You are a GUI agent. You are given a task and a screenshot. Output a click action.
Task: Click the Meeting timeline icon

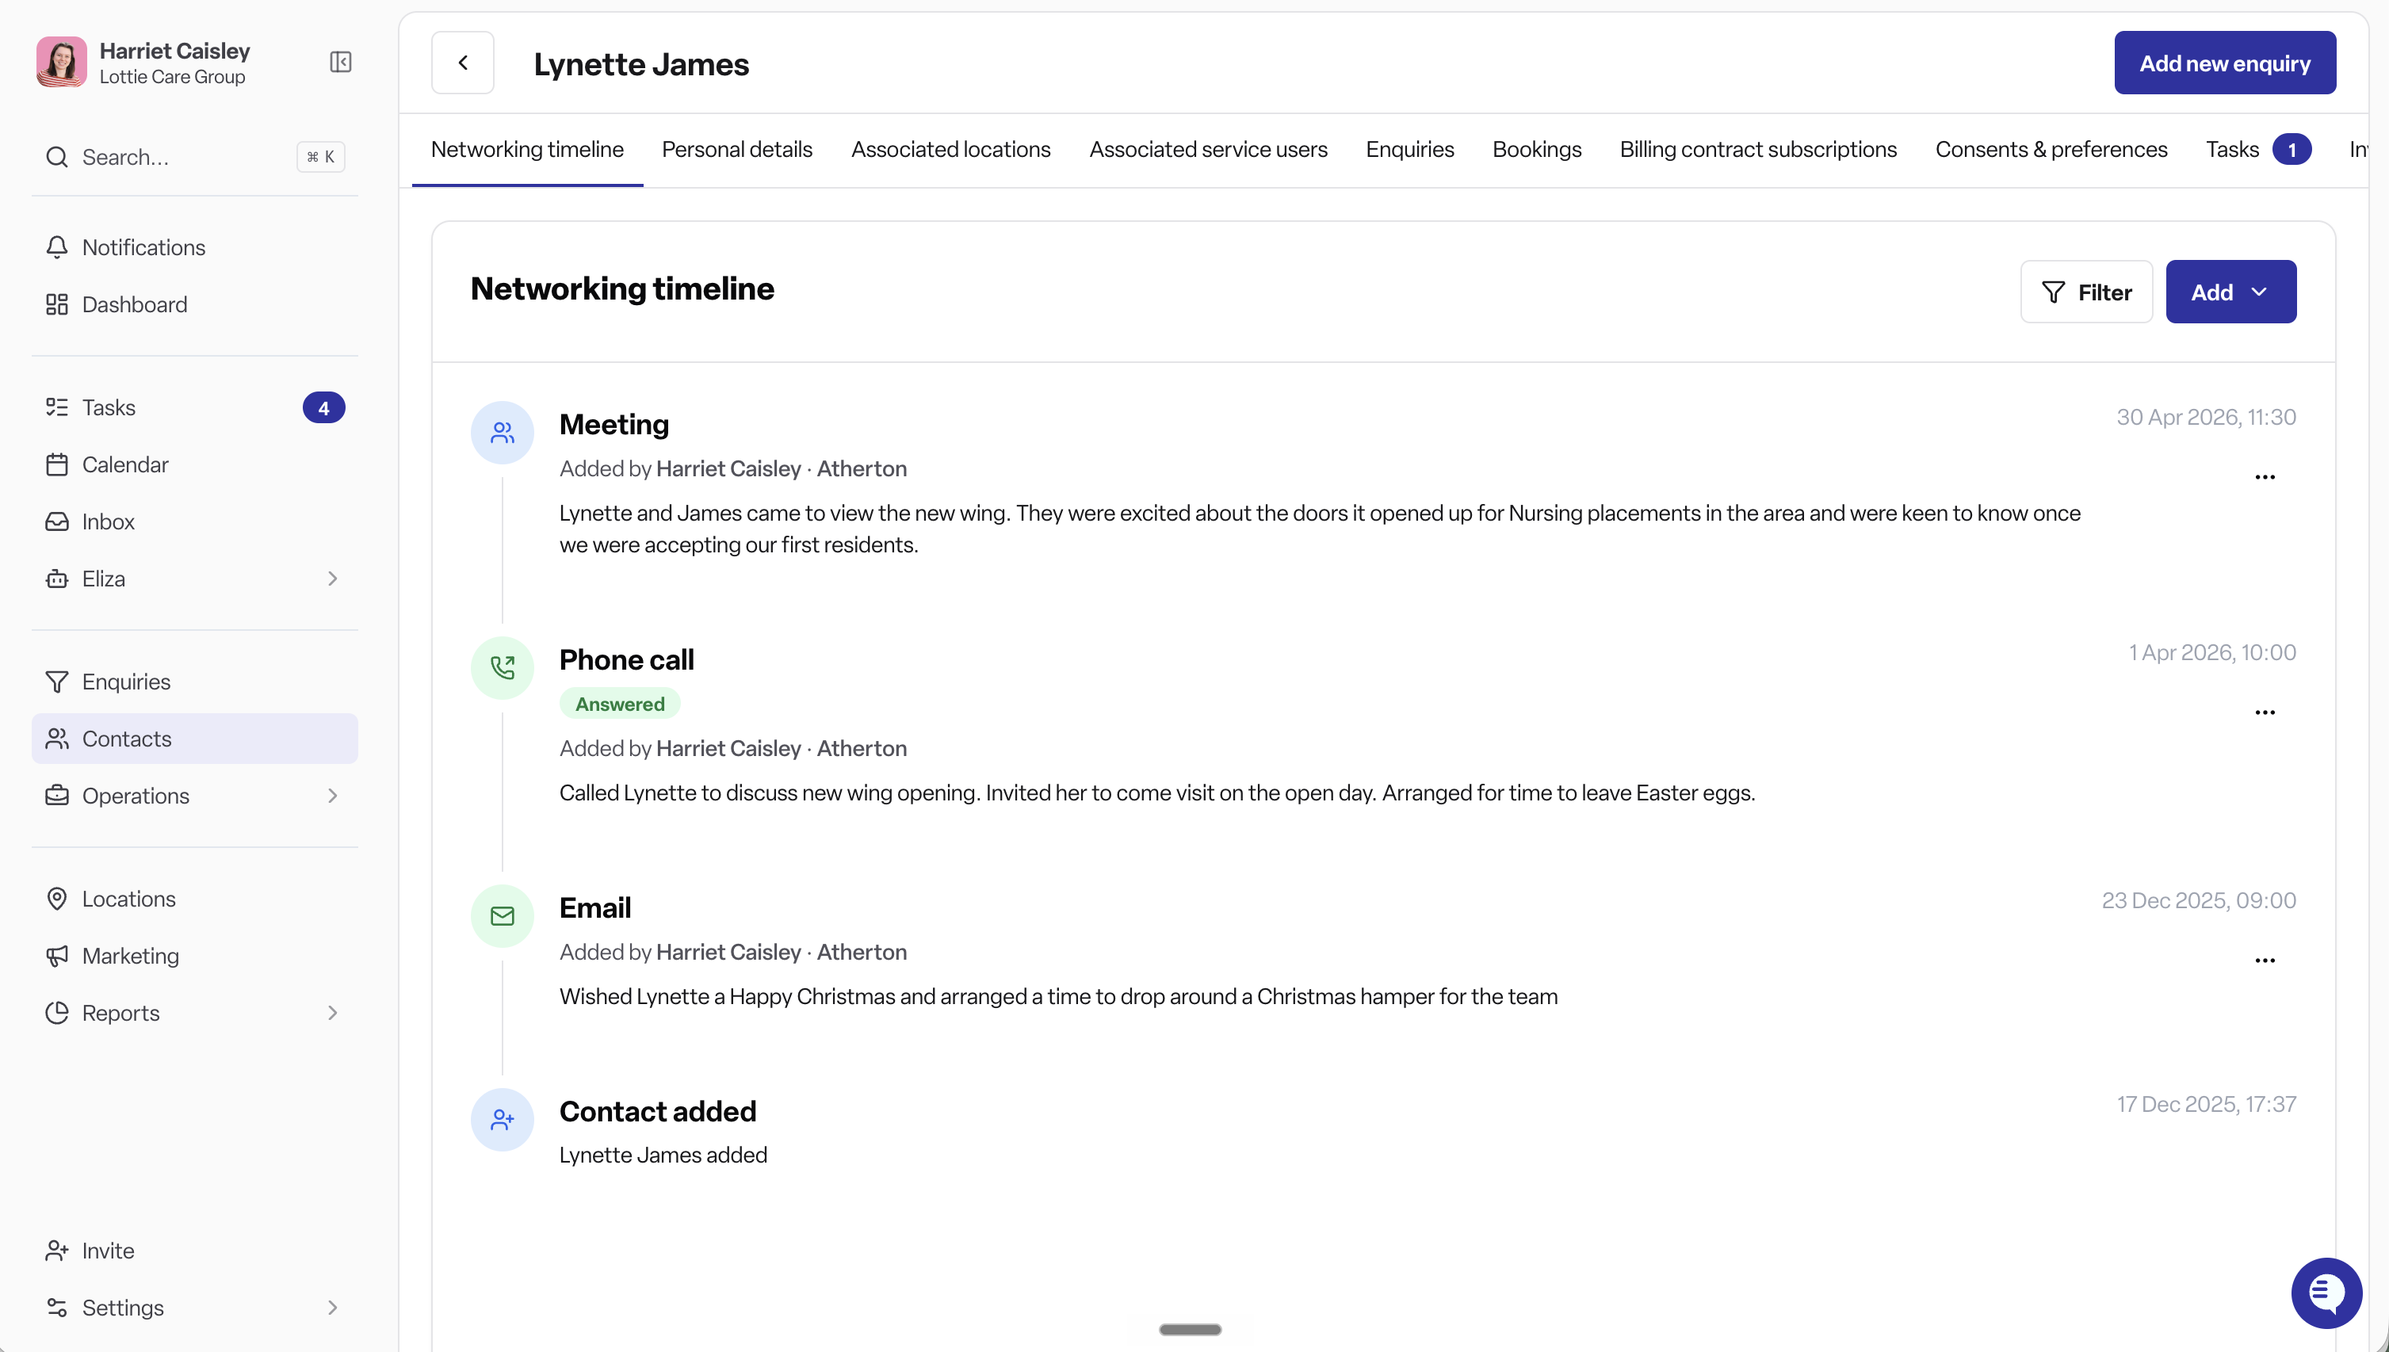pos(503,433)
